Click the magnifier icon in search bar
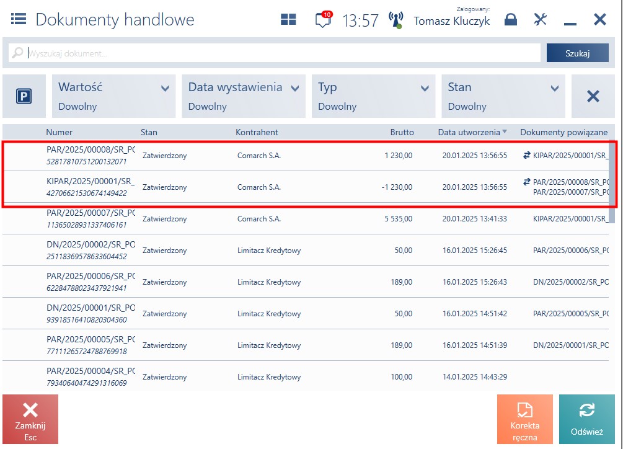This screenshot has height=449, width=623. pyautogui.click(x=17, y=53)
